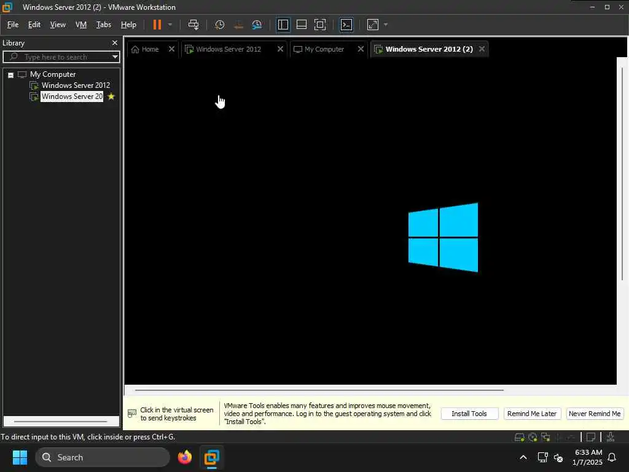Enter full screen mode
The height and width of the screenshot is (472, 629).
319,25
